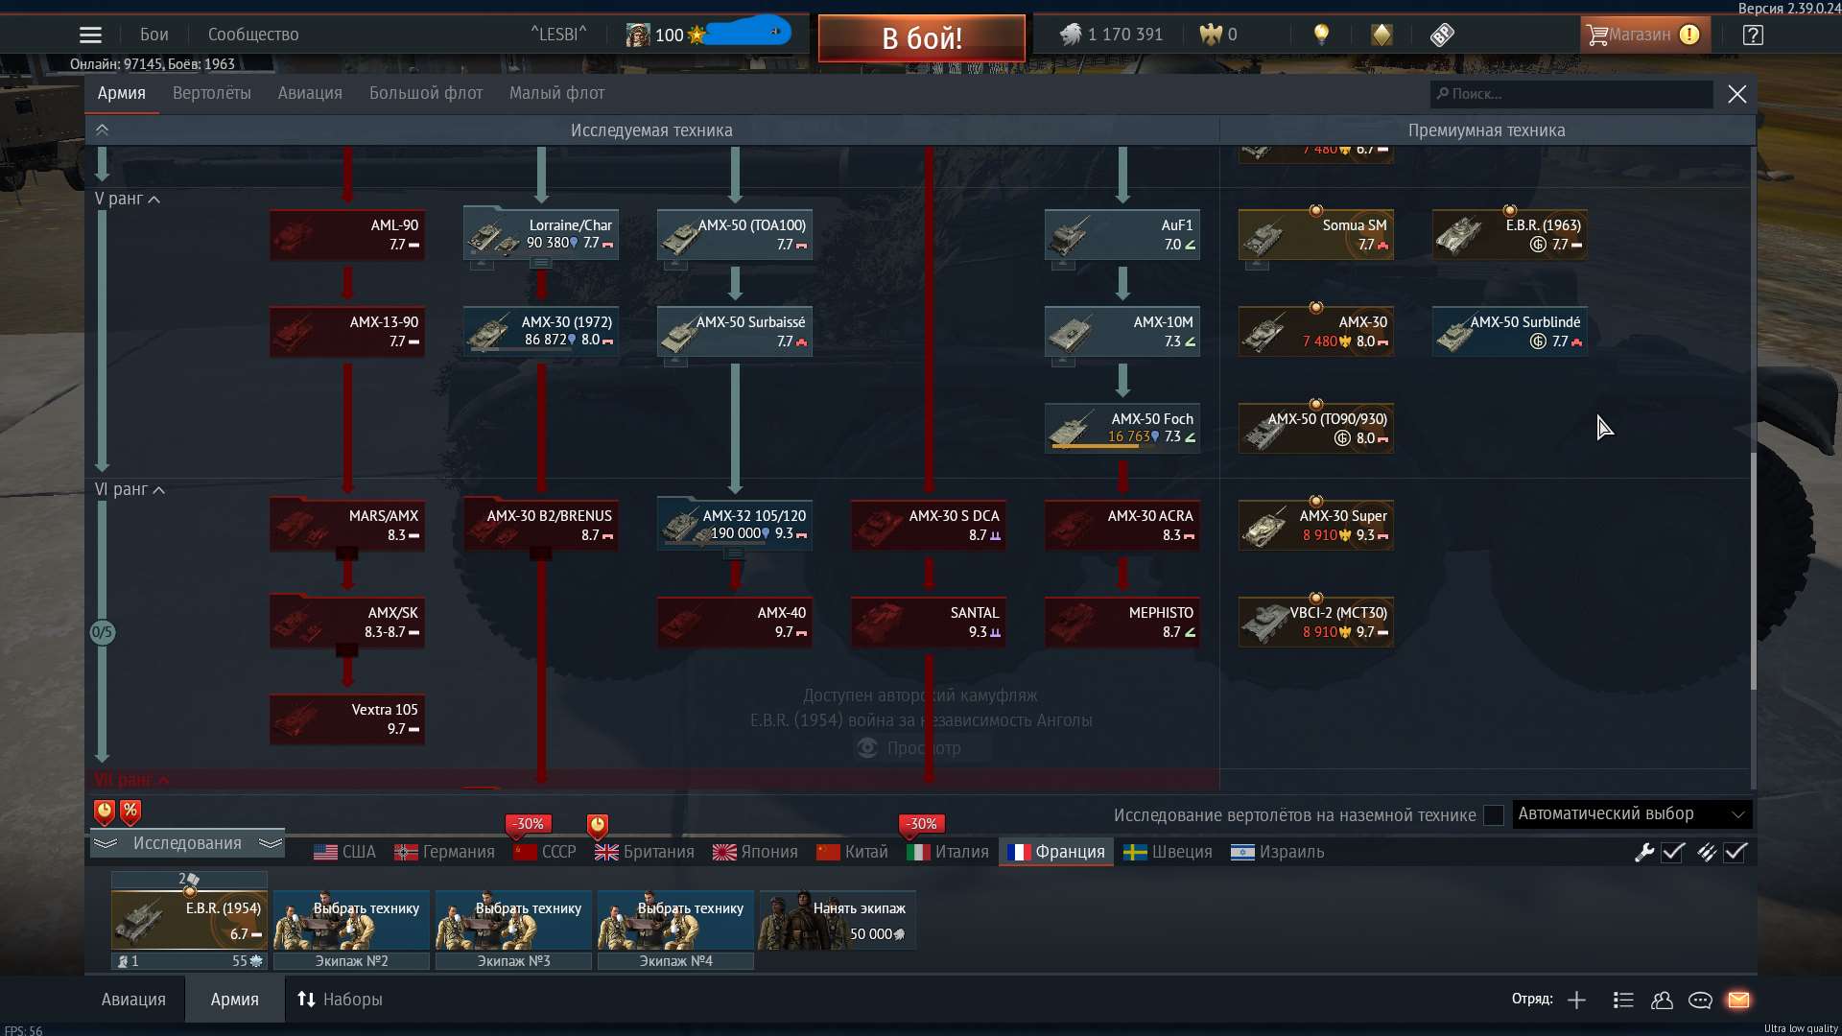Click the ammo refill icon
1842x1036 pixels.
[x=1707, y=852]
